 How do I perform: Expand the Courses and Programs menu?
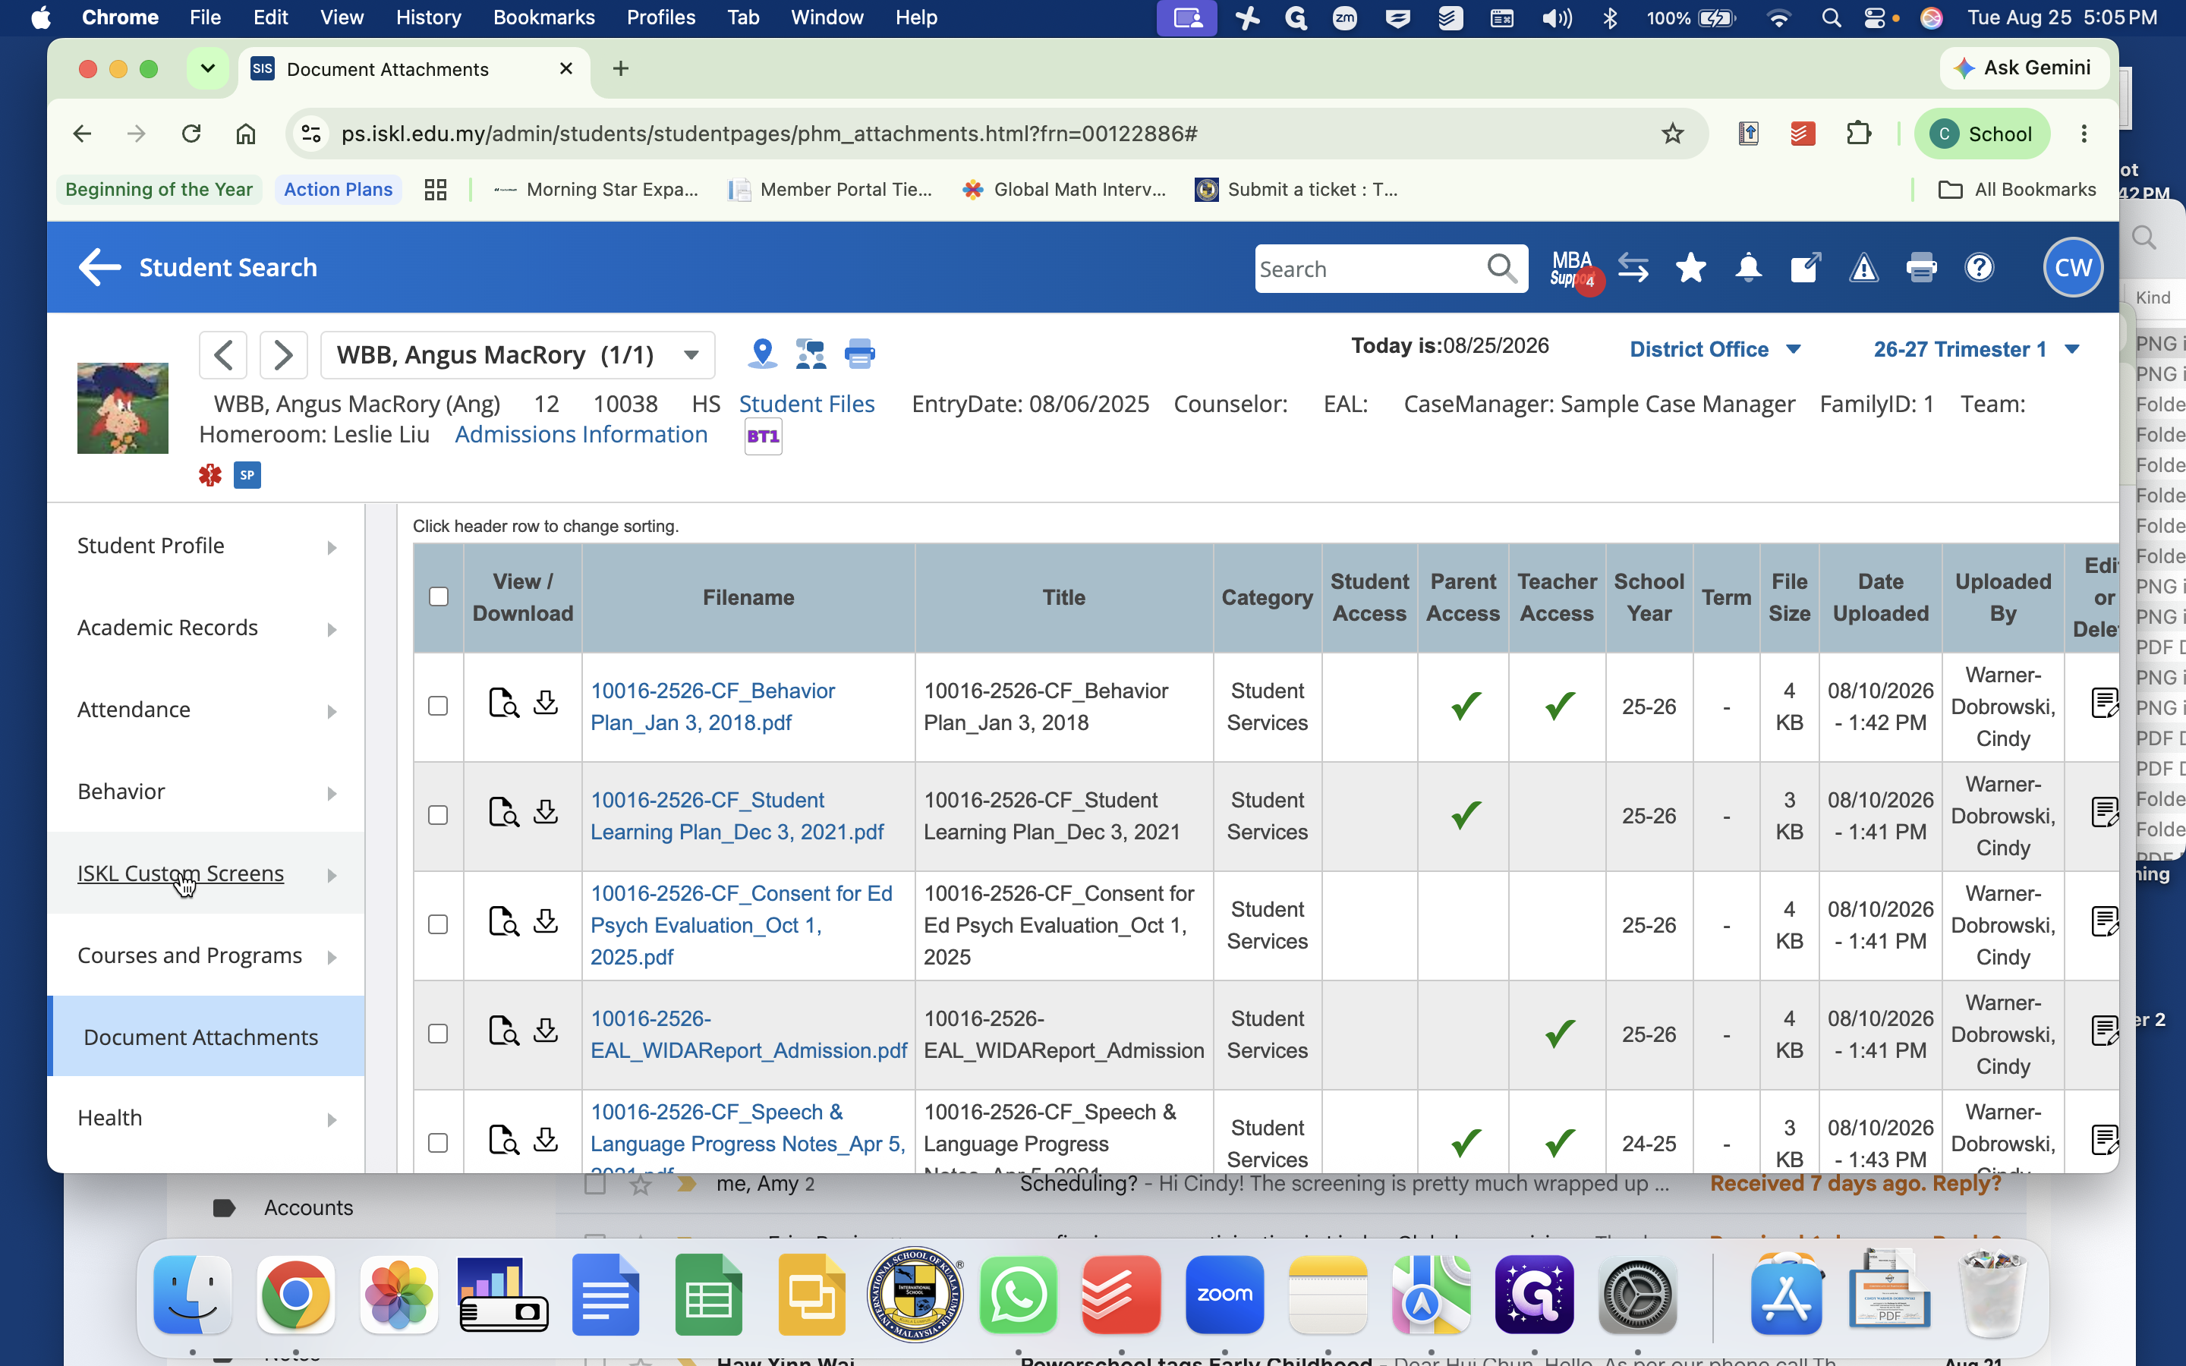pos(207,956)
